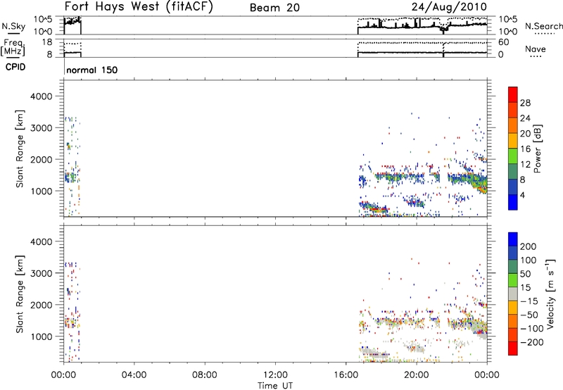
Task: Click the "Fort Hays West (fitACF)" title
Action: click(139, 6)
